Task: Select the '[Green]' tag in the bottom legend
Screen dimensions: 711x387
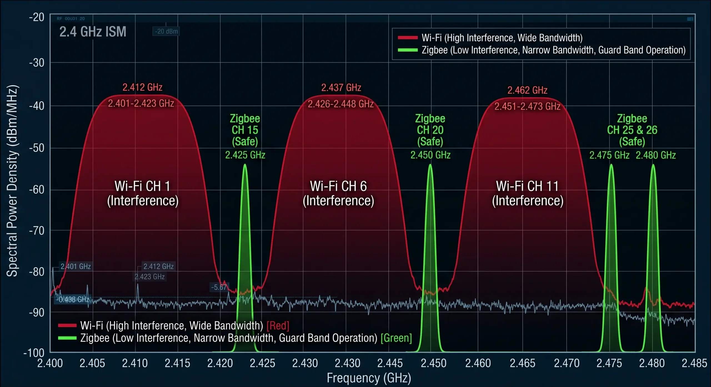Action: click(x=396, y=338)
